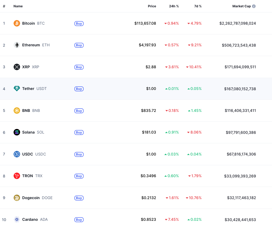
Task: Click Solana 24h change 0.91%
Action: 172,132
